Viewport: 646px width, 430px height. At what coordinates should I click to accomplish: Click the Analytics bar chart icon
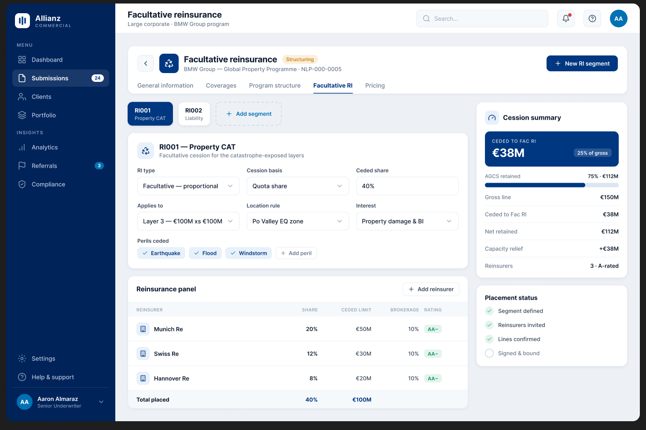click(22, 147)
